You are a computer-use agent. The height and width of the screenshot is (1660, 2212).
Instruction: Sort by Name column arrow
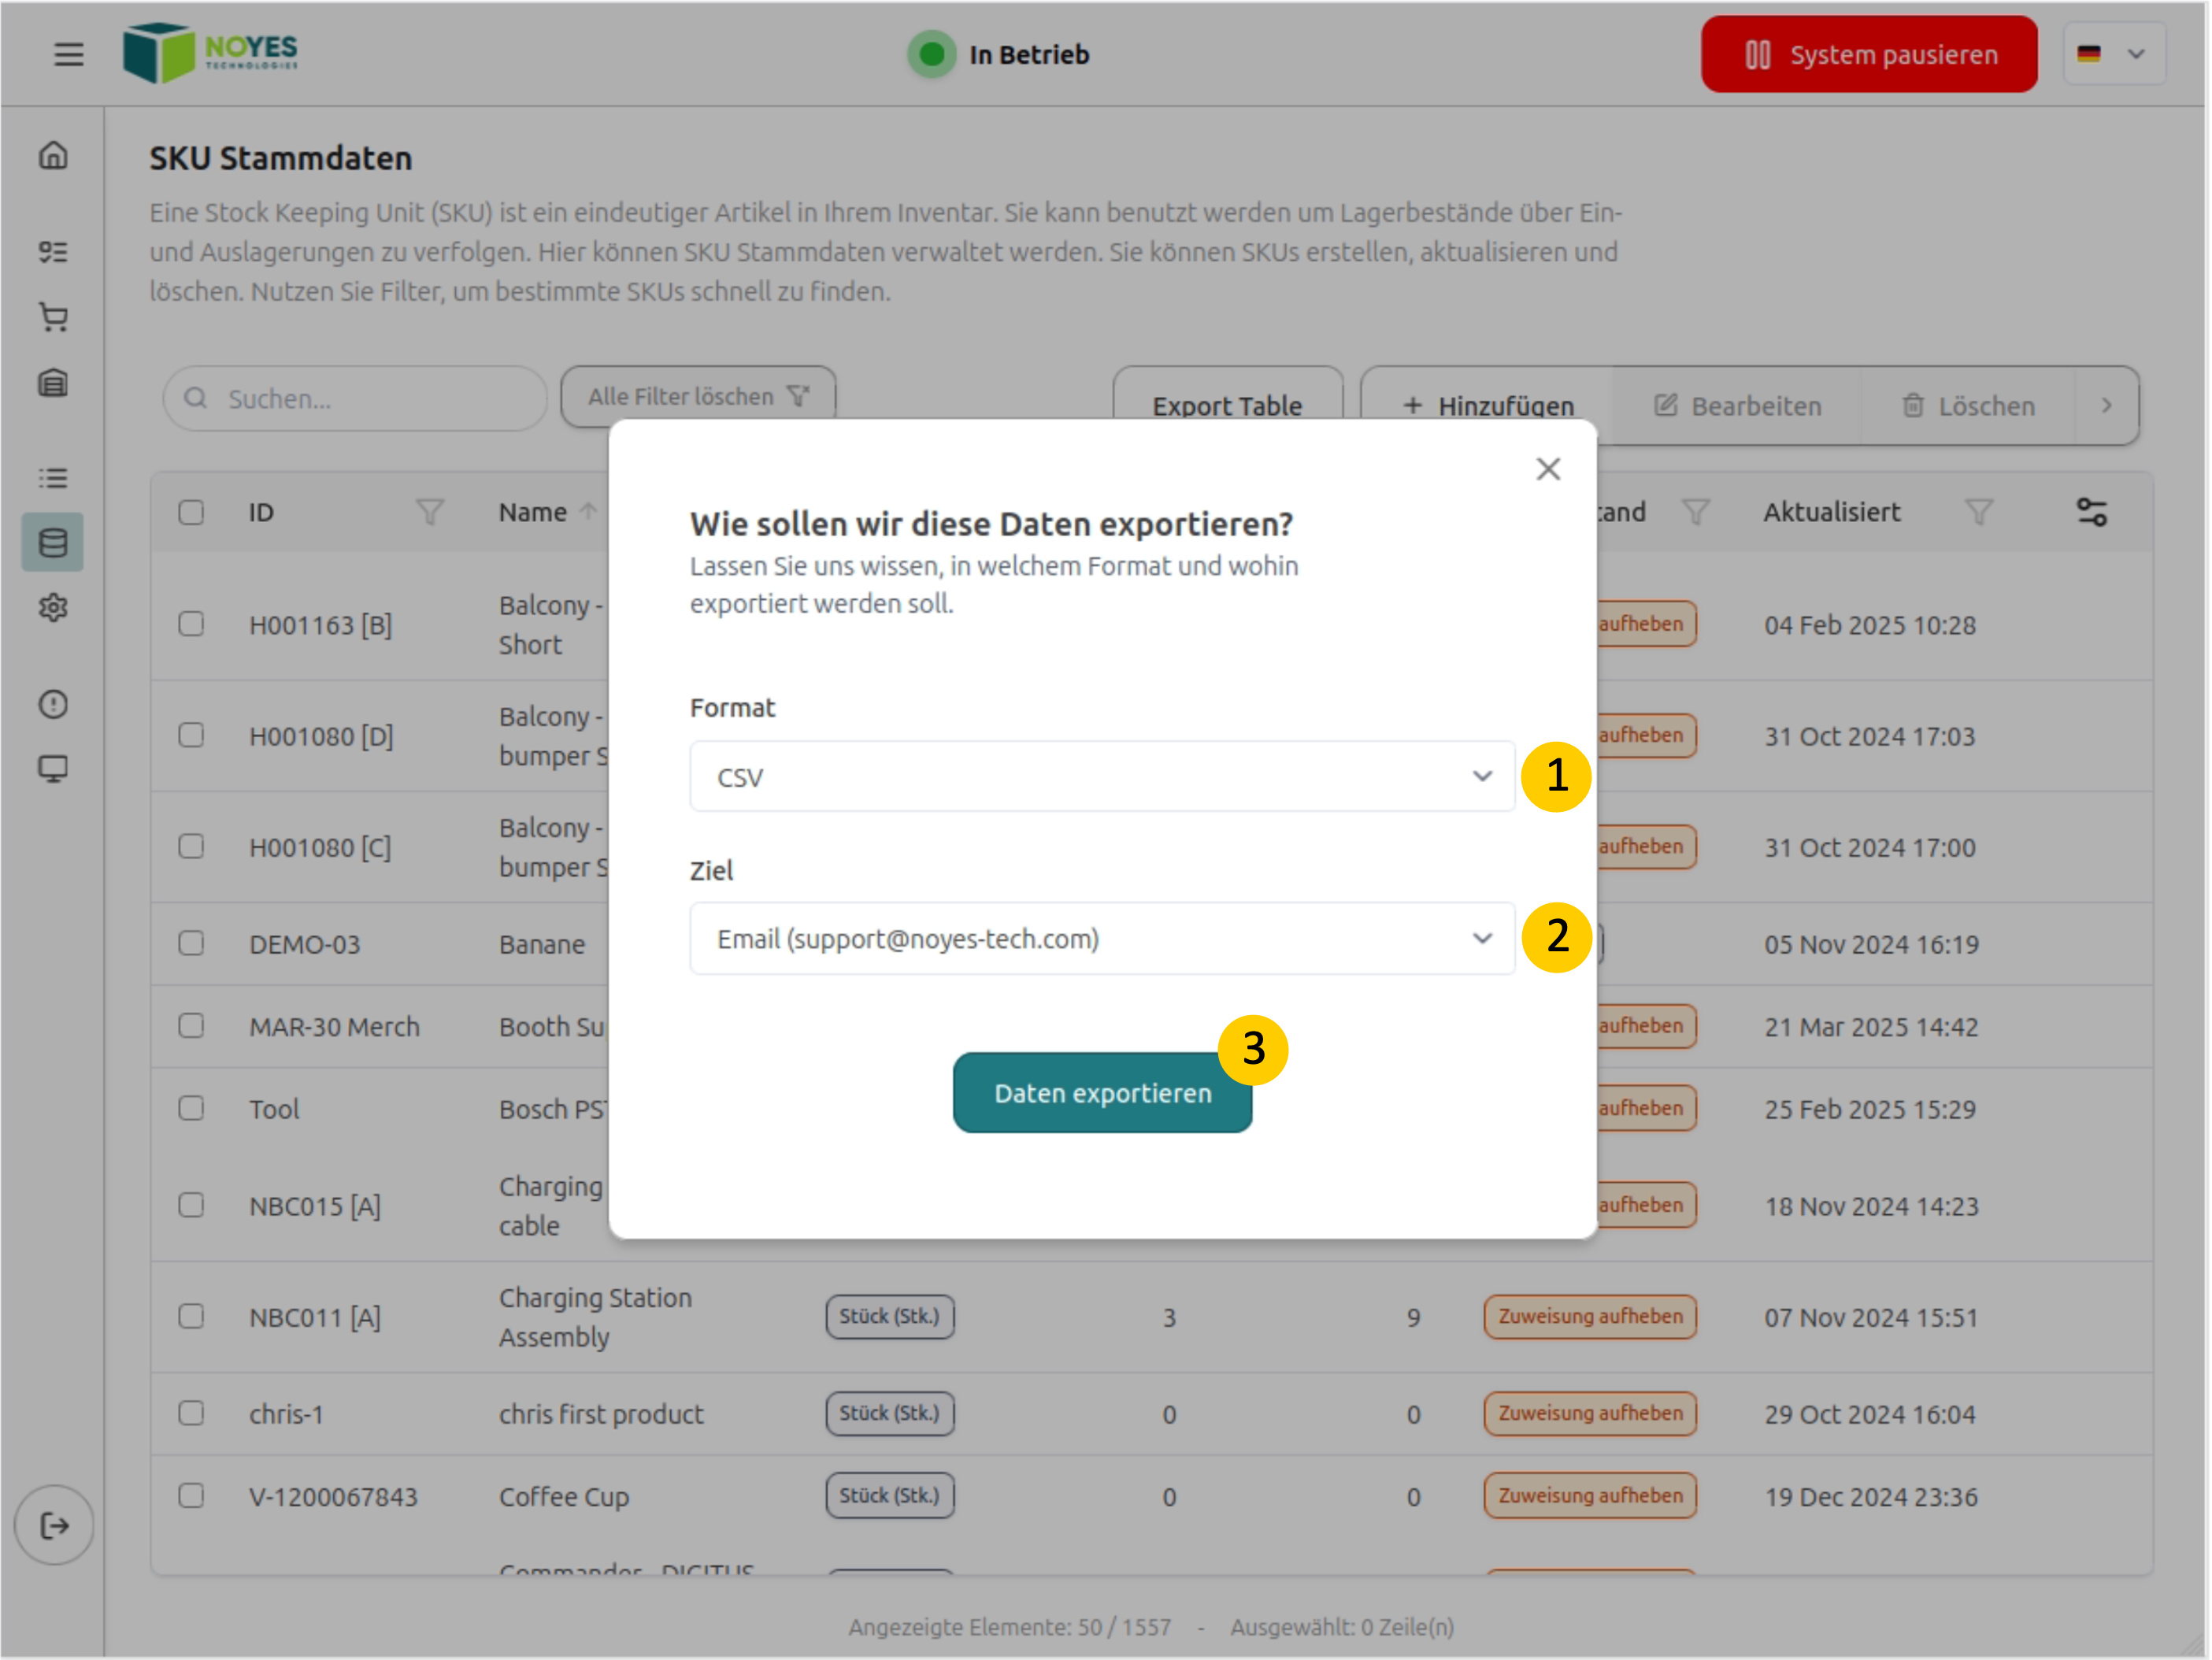(589, 512)
